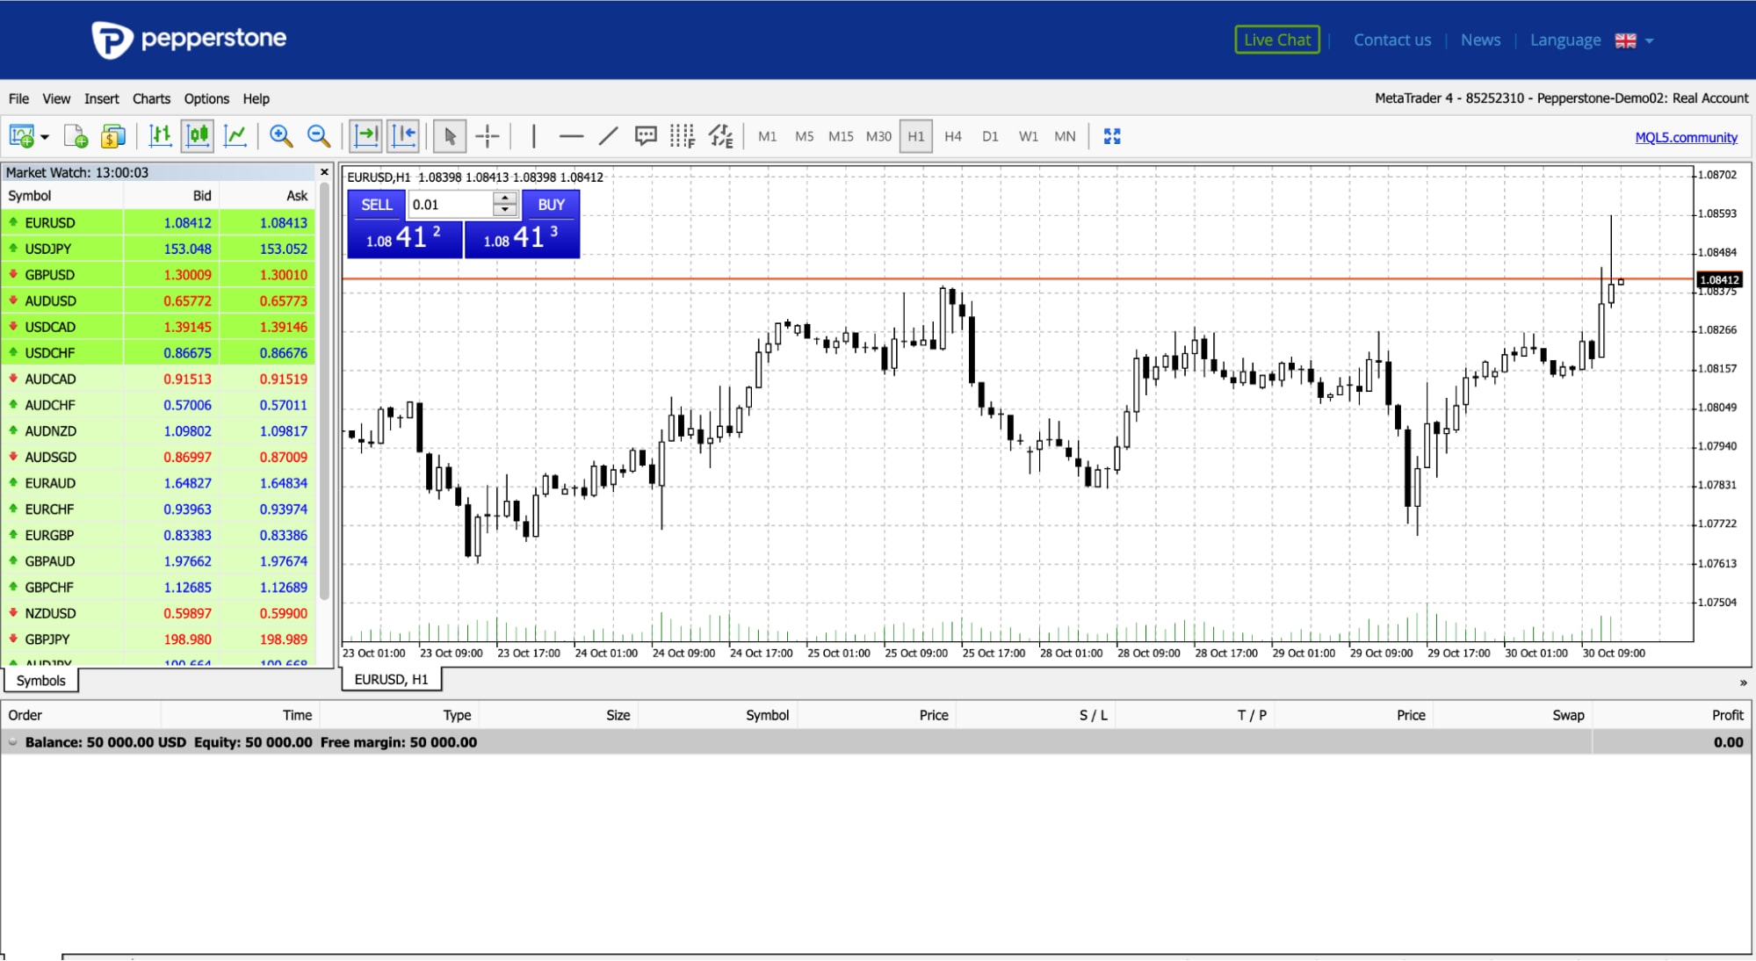1756x961 pixels.
Task: Switch chart to line chart style
Action: [x=235, y=136]
